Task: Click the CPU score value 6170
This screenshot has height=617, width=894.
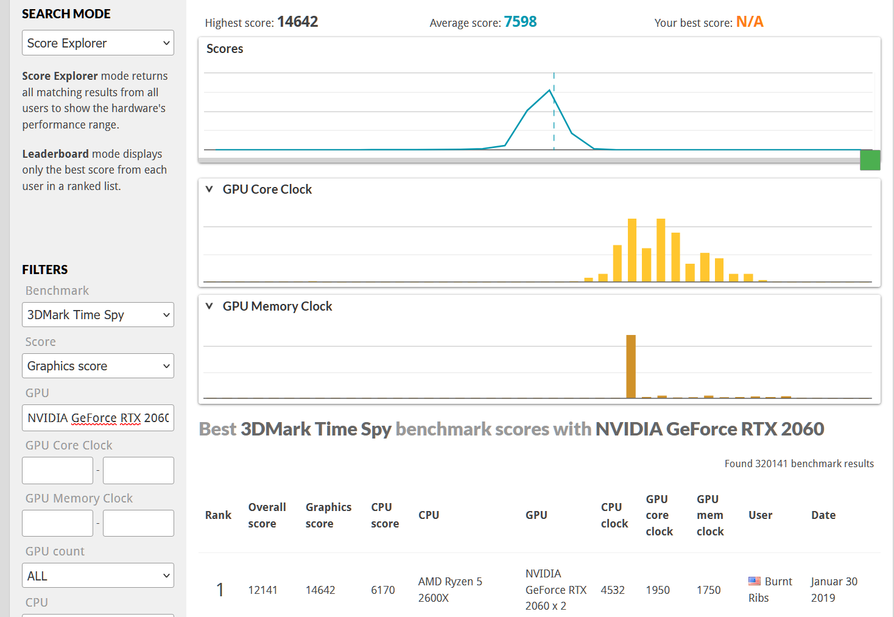Action: (x=383, y=590)
